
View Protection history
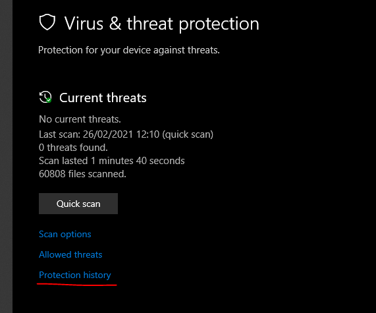75,275
